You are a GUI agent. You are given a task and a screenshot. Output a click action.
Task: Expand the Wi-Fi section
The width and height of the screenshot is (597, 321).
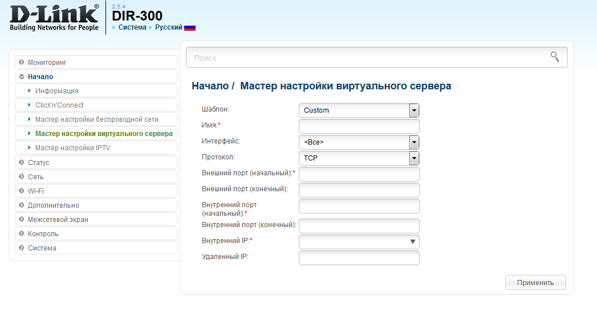click(x=96, y=191)
